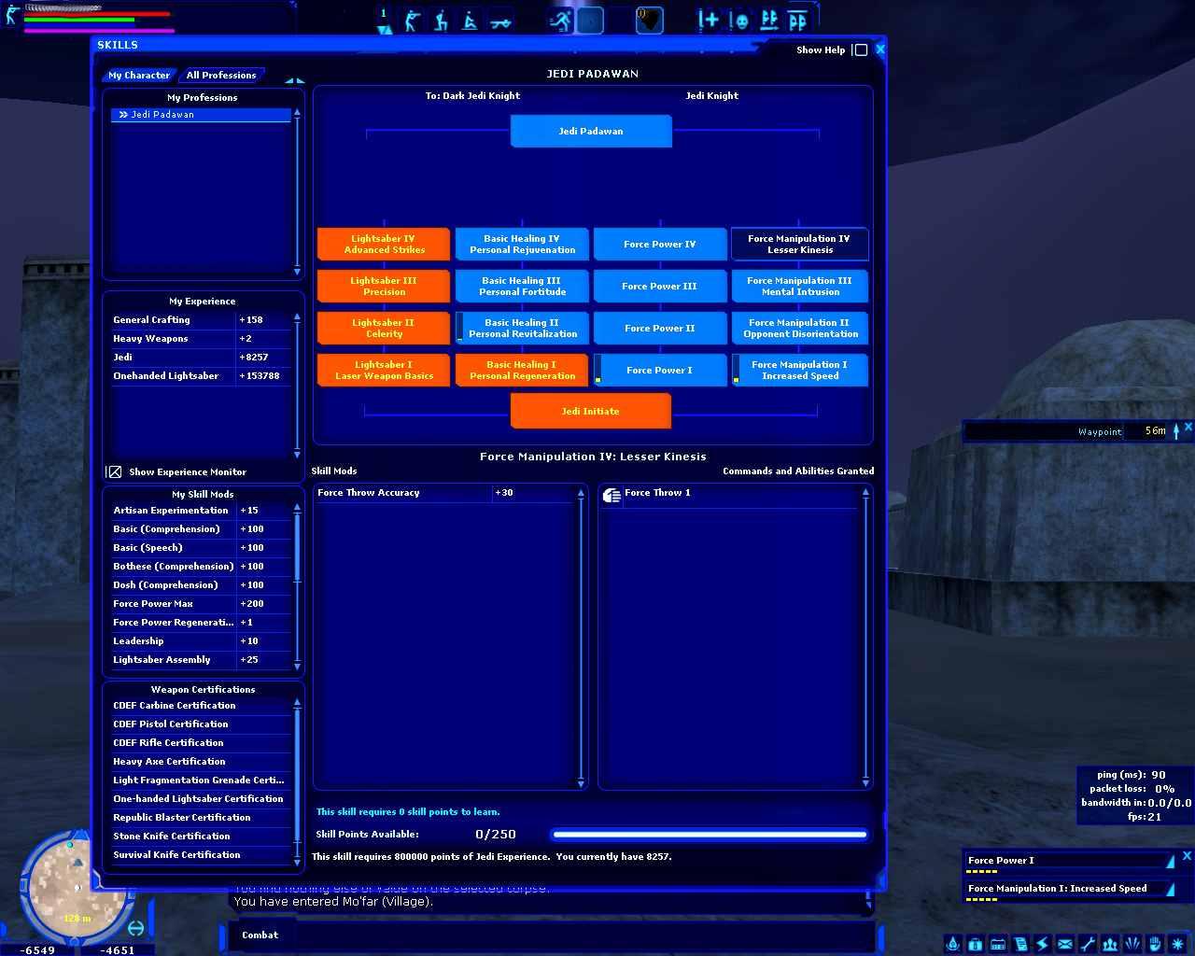Viewport: 1195px width, 956px height.
Task: Click the Jedi Padawan master skill box
Action: click(591, 131)
